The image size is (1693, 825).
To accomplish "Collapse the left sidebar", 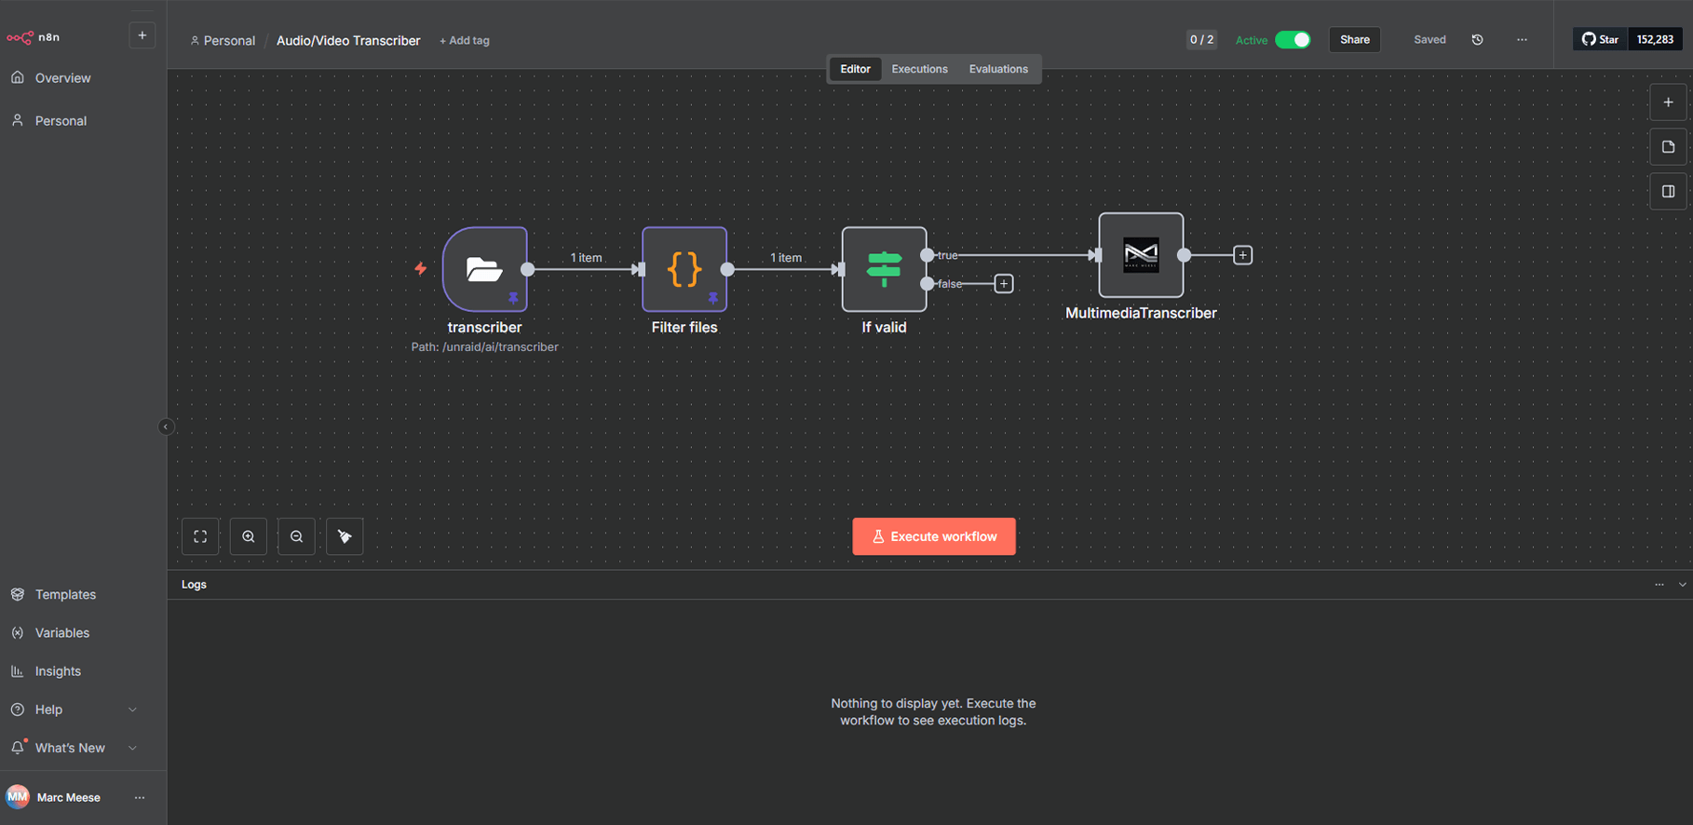I will pos(166,427).
